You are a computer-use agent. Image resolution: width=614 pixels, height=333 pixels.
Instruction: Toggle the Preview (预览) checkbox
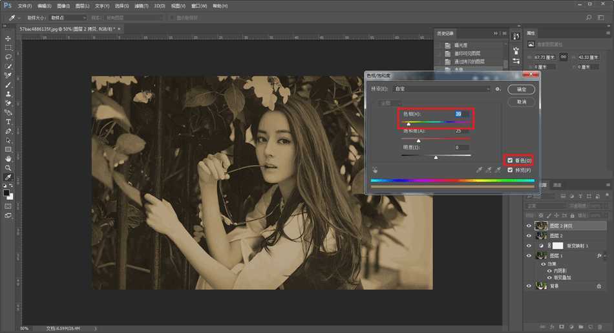click(x=511, y=170)
